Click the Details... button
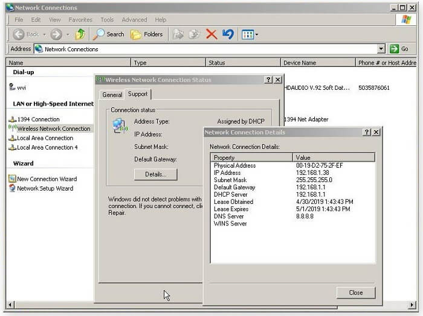The image size is (423, 316). click(156, 174)
